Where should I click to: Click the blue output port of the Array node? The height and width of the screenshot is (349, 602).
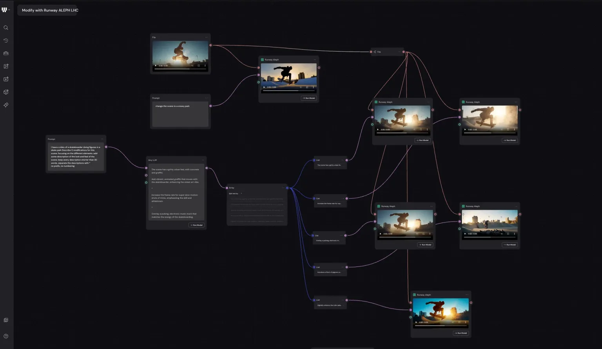click(x=287, y=188)
